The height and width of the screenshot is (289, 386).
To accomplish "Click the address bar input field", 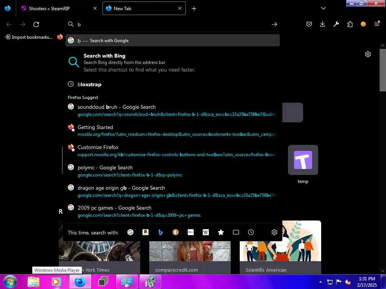I will (172, 24).
